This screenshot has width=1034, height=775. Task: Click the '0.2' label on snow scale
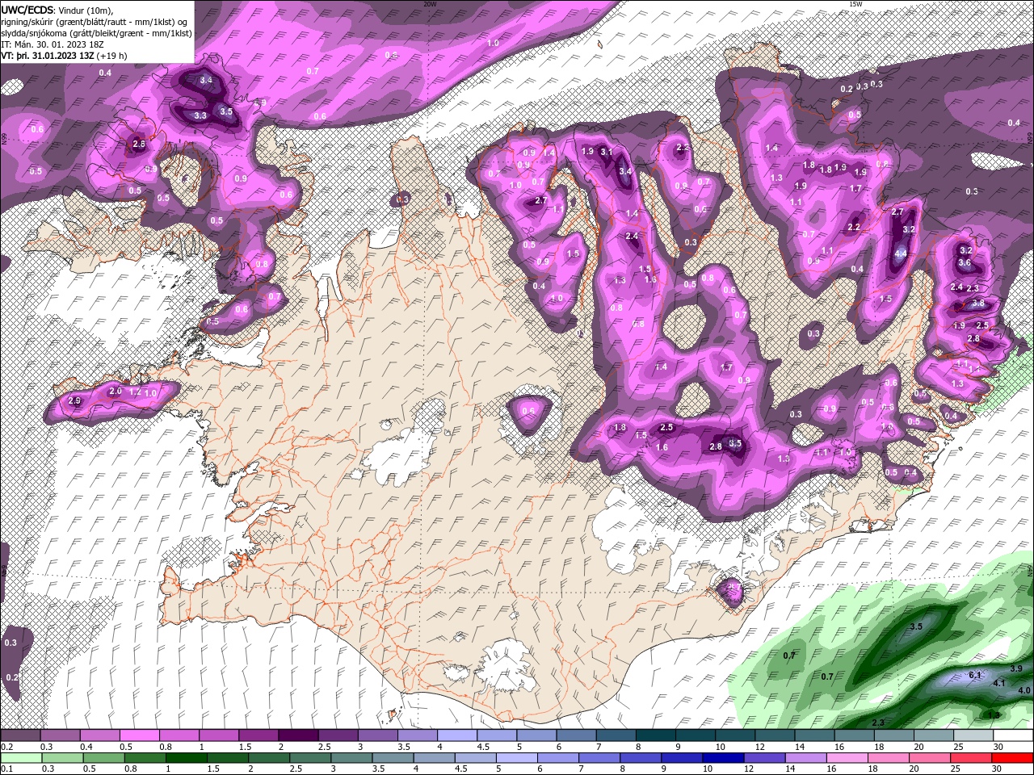coord(6,747)
